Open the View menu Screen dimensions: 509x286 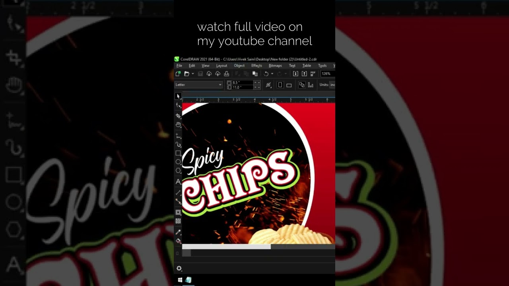206,66
